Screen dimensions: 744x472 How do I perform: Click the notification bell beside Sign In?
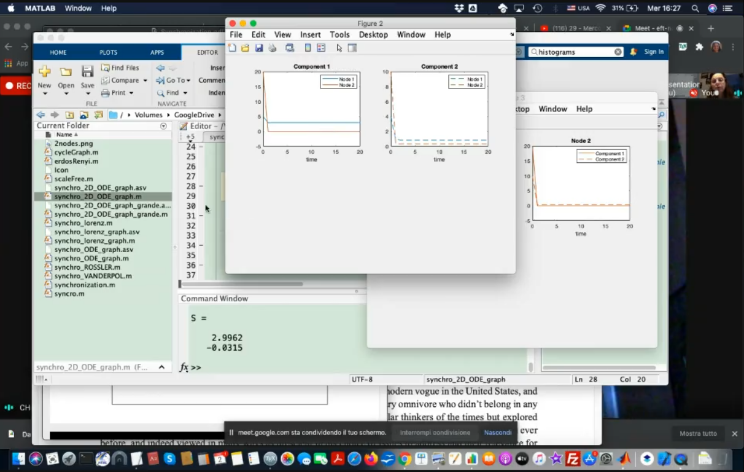(634, 52)
